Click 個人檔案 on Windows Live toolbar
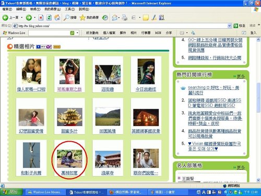 (109, 33)
